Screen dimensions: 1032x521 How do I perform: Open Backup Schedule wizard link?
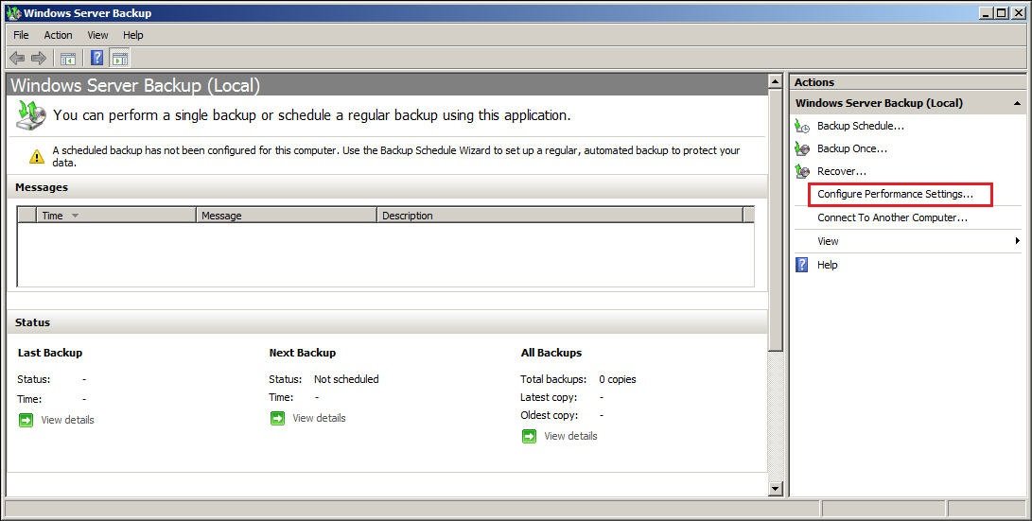[x=860, y=126]
